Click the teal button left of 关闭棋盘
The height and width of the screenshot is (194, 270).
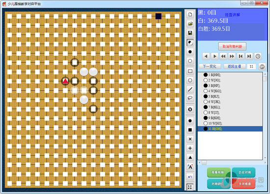(218, 184)
